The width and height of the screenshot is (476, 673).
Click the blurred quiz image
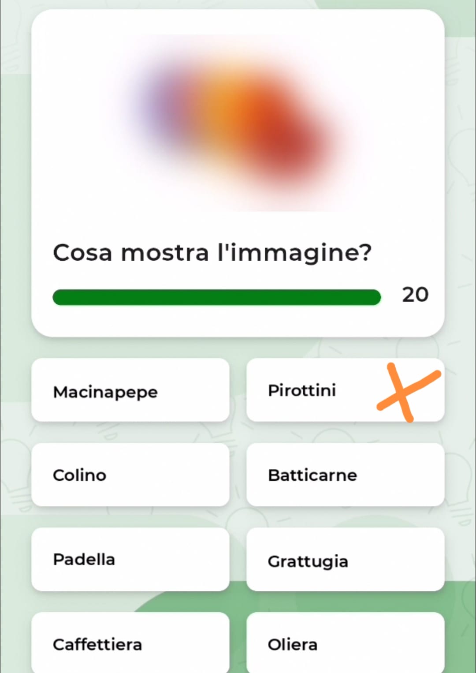coord(233,123)
